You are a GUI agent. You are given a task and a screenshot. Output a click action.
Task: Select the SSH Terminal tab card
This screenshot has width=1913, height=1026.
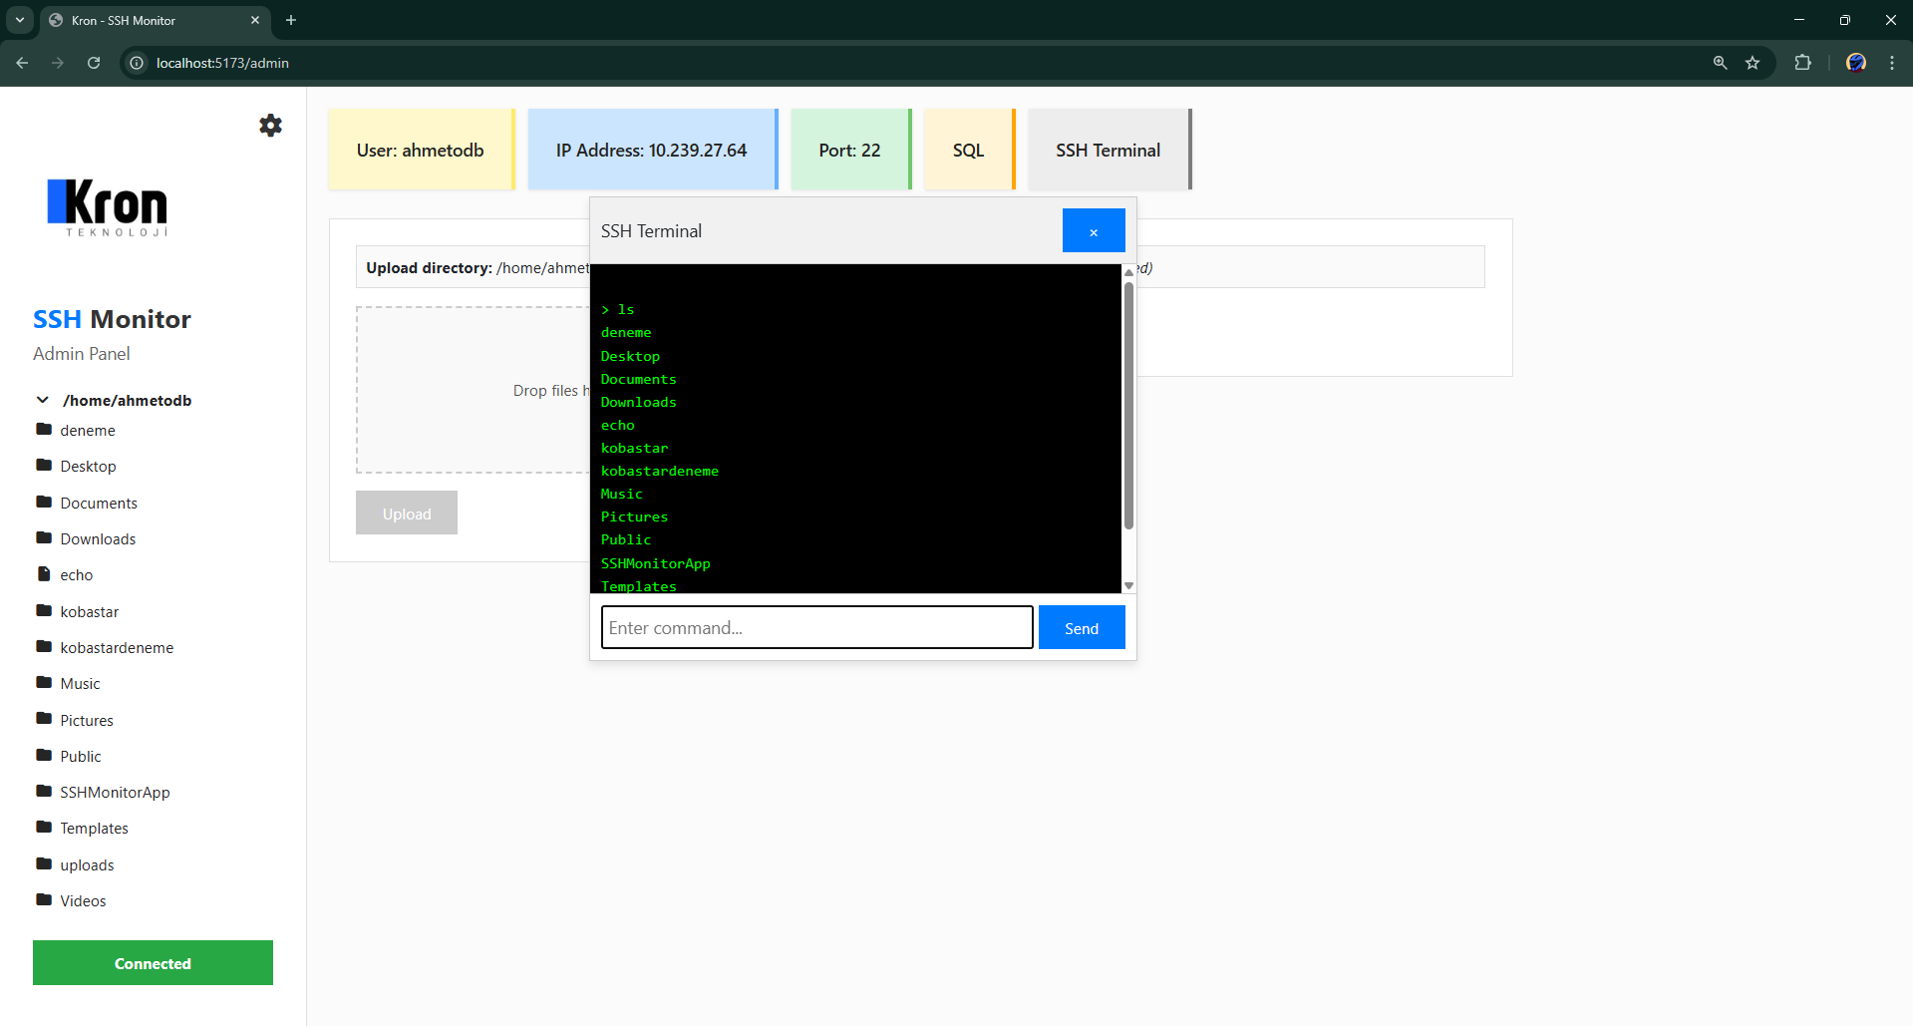click(1108, 150)
